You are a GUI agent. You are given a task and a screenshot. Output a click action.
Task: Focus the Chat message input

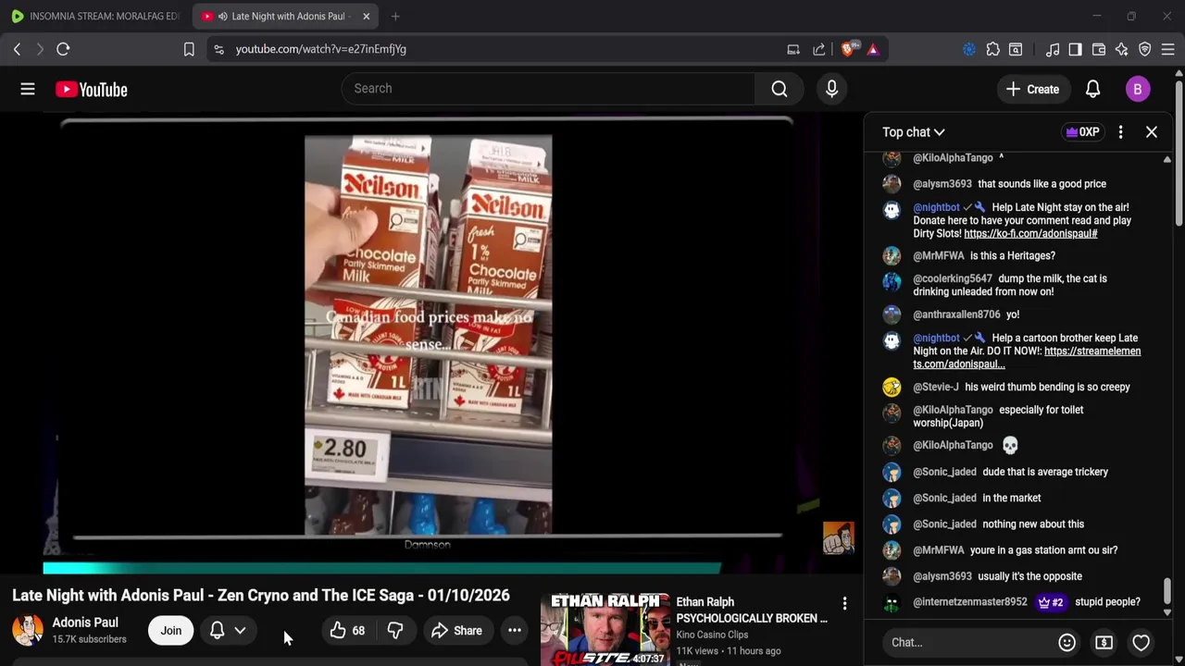coord(967,642)
